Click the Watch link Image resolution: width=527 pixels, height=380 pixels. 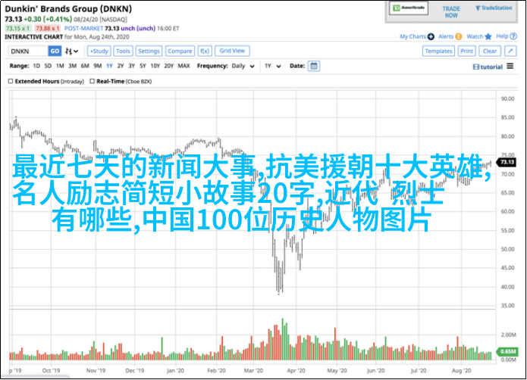pos(475,36)
